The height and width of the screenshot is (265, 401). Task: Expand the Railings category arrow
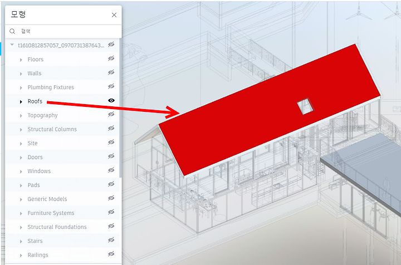21,256
